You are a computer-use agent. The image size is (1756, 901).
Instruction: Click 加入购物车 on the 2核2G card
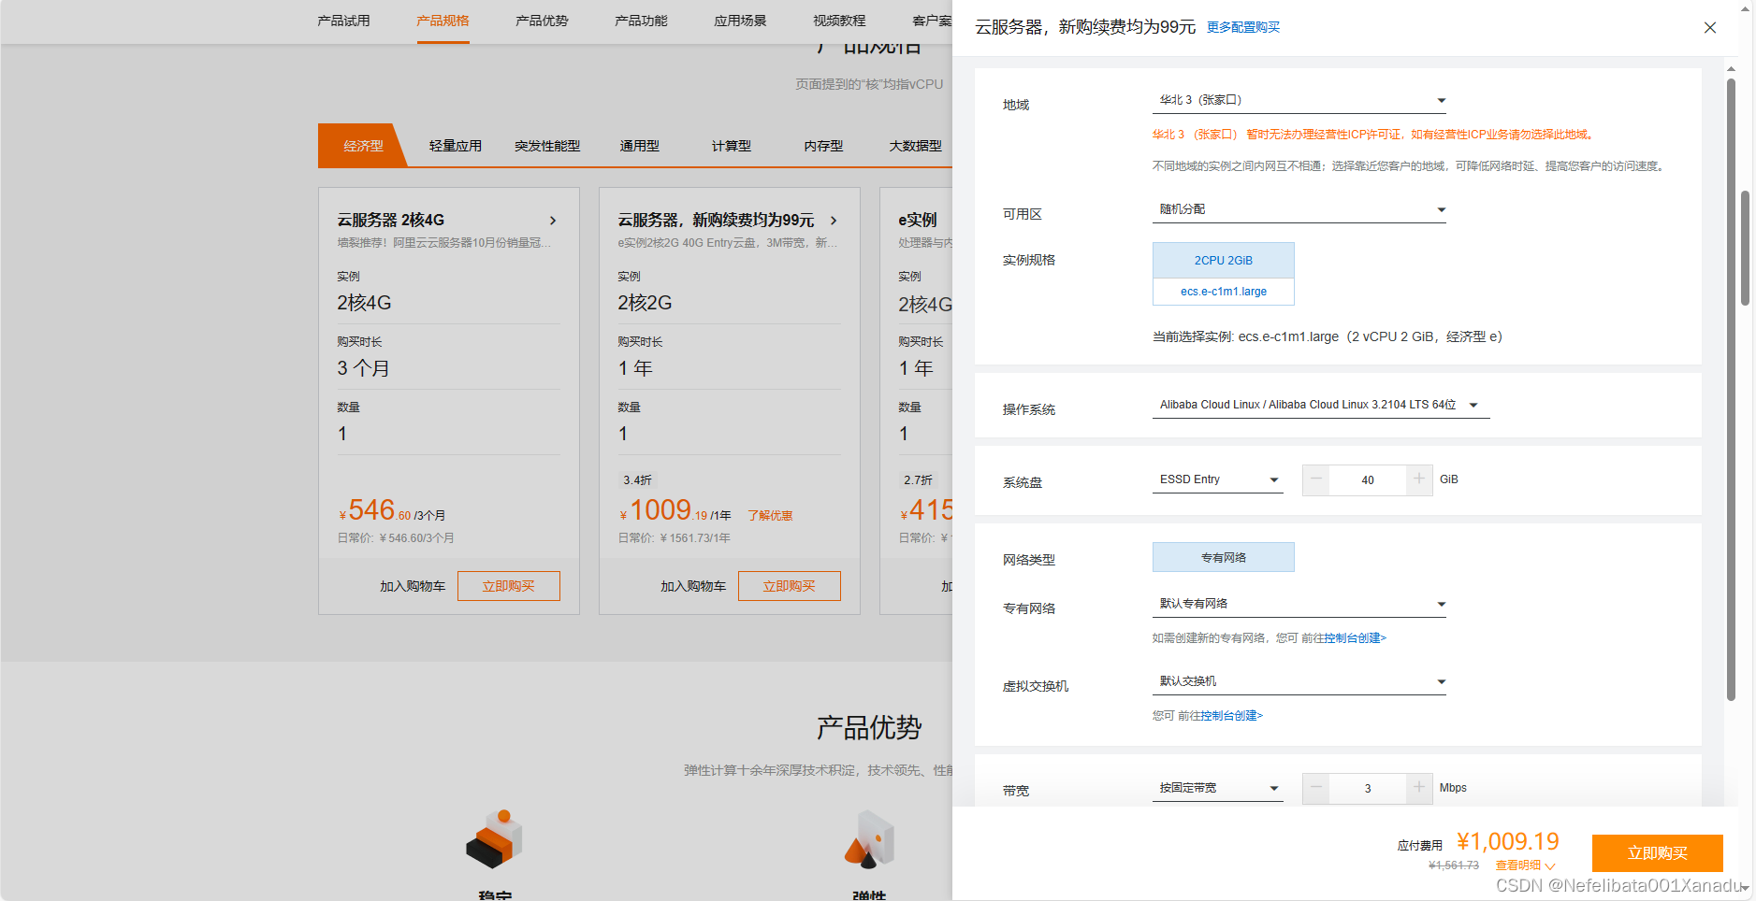693,586
